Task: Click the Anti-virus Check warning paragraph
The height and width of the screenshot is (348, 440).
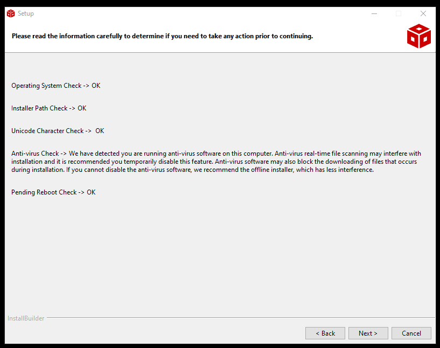Action: click(215, 162)
